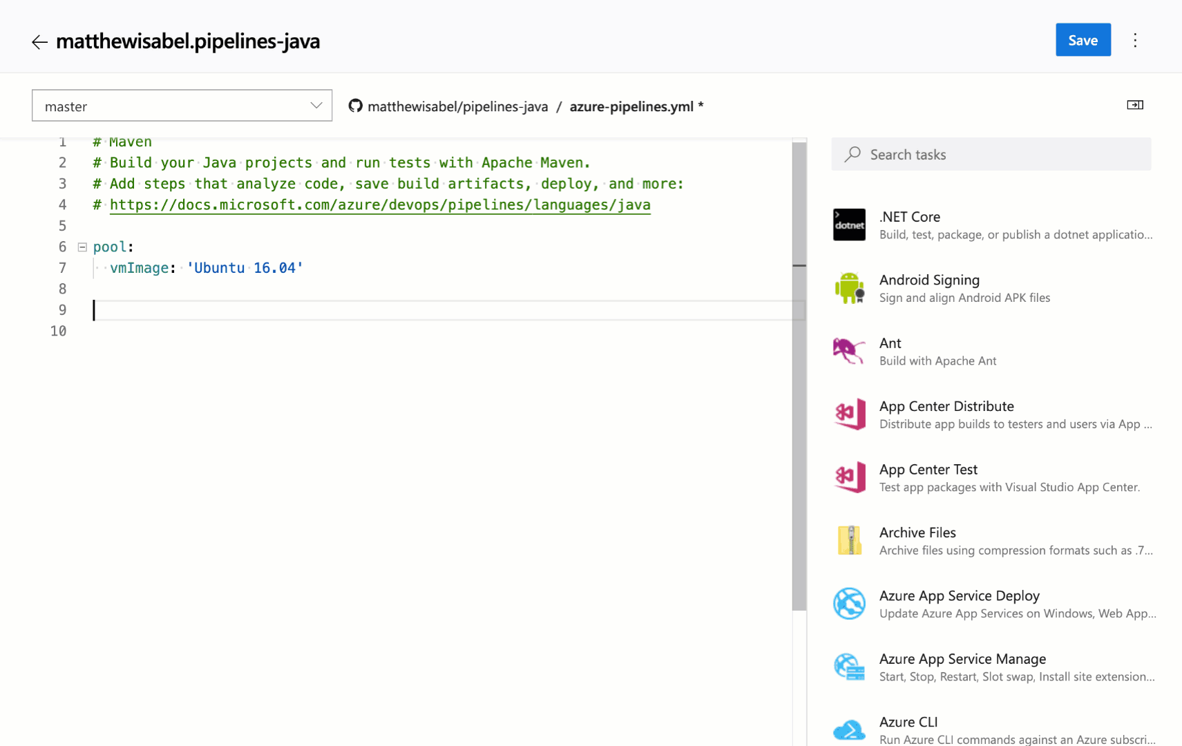Collapse the tasks assistant panel icon
The image size is (1182, 746).
click(x=1134, y=105)
